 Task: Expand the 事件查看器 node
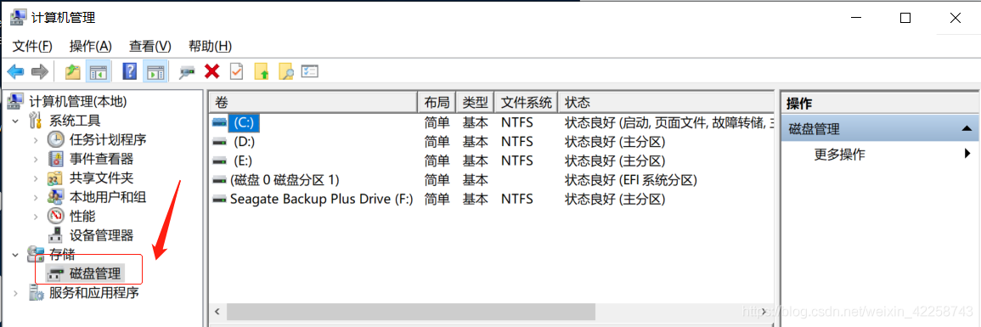[35, 159]
